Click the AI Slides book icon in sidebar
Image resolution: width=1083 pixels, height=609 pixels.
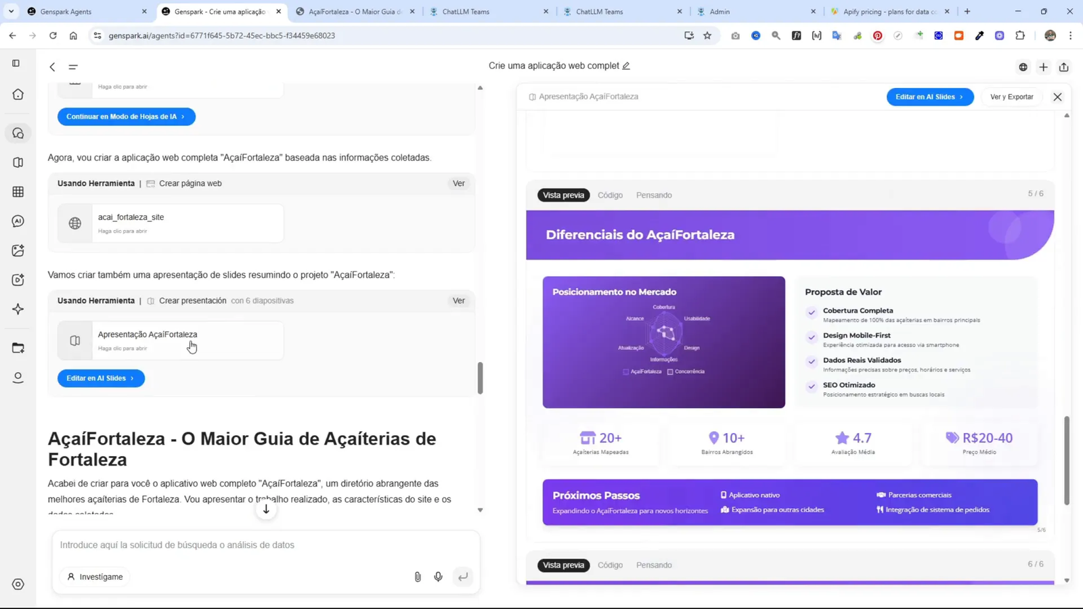18,162
